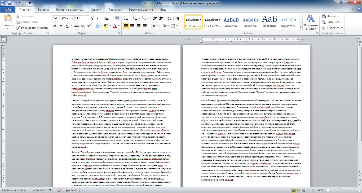
Task: Switch to the Вставка tab
Action: point(43,10)
